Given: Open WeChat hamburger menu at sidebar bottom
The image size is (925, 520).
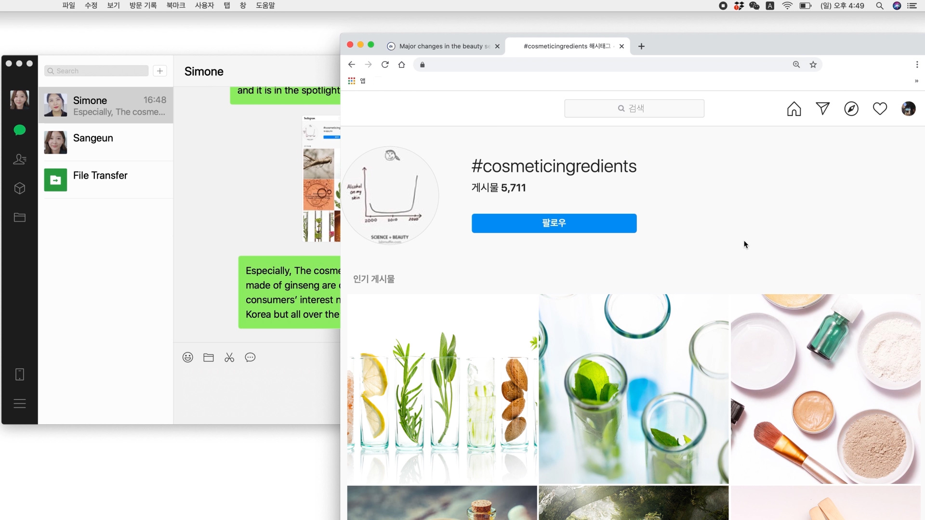Looking at the screenshot, I should coord(20,403).
